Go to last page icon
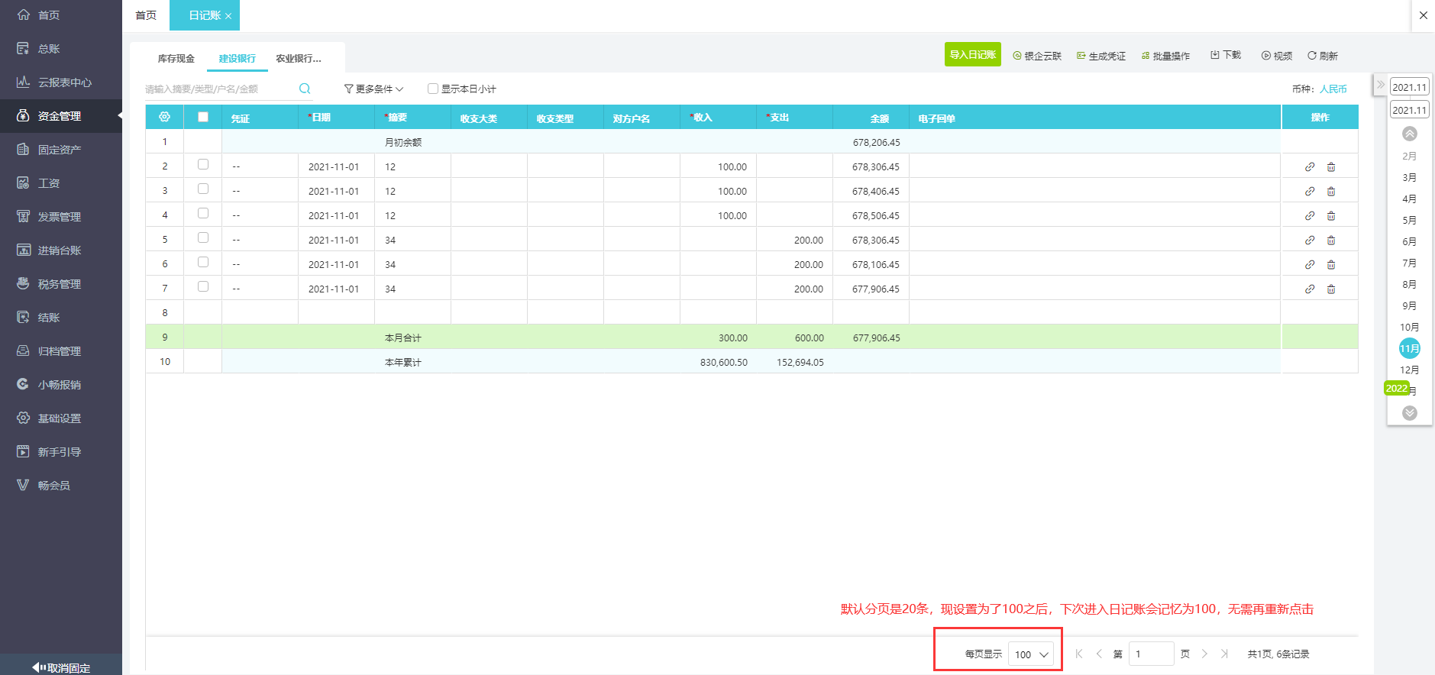This screenshot has width=1435, height=675. (x=1224, y=654)
